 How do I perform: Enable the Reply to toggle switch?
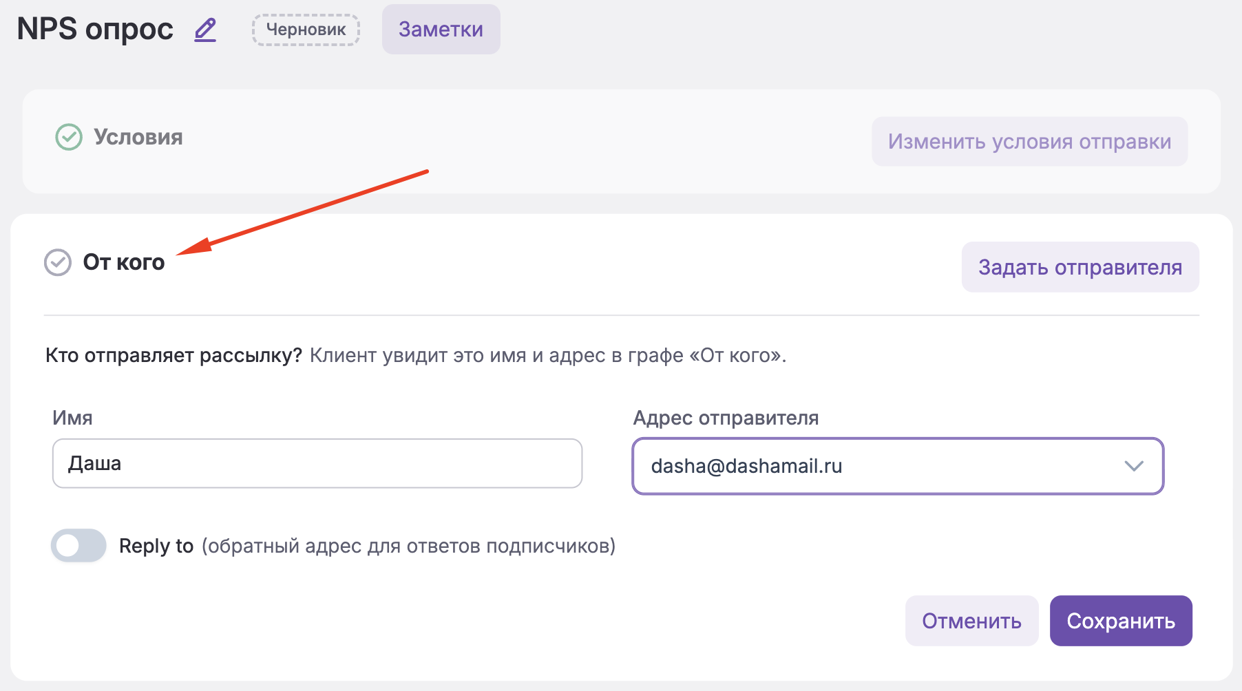coord(78,546)
